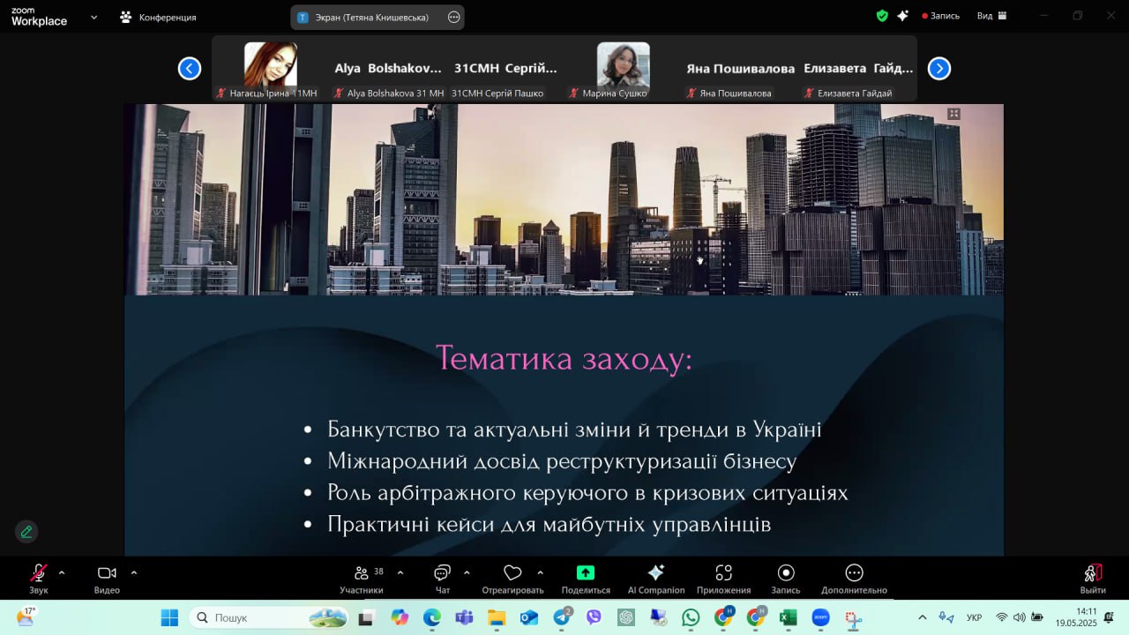
Task: Click the green encryption shield icon
Action: [882, 16]
